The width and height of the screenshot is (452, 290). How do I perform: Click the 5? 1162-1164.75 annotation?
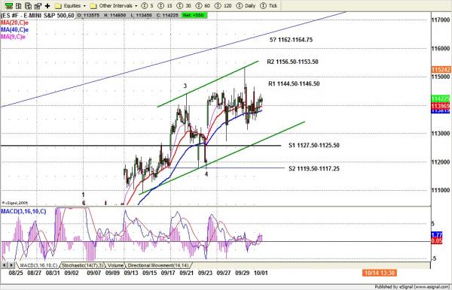pos(291,40)
